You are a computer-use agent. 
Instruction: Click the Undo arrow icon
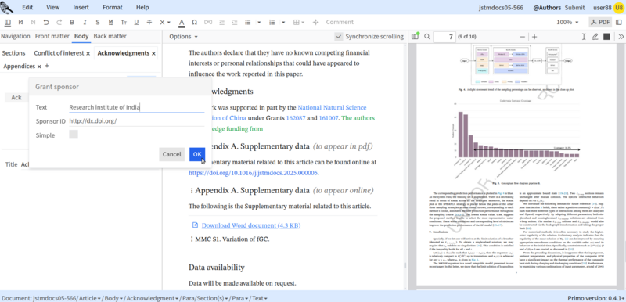pos(46,23)
